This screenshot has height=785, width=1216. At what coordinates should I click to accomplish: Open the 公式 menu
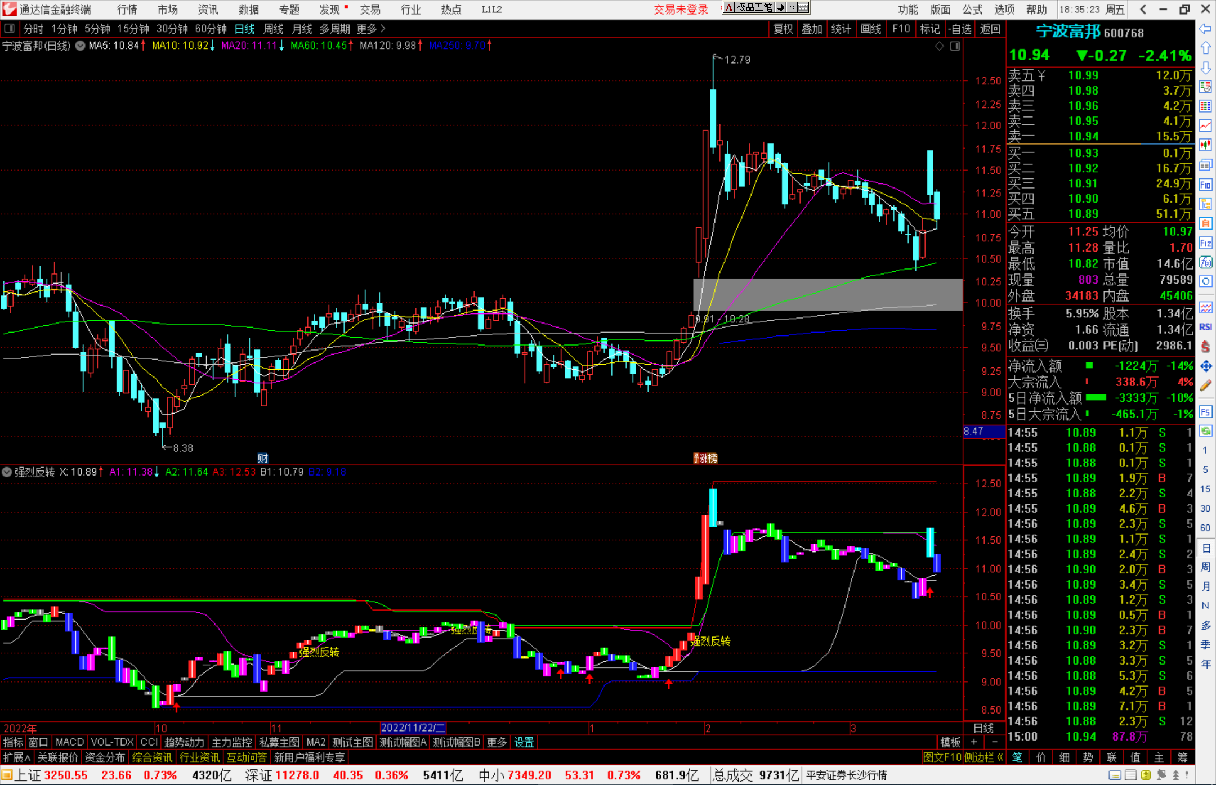[x=972, y=9]
